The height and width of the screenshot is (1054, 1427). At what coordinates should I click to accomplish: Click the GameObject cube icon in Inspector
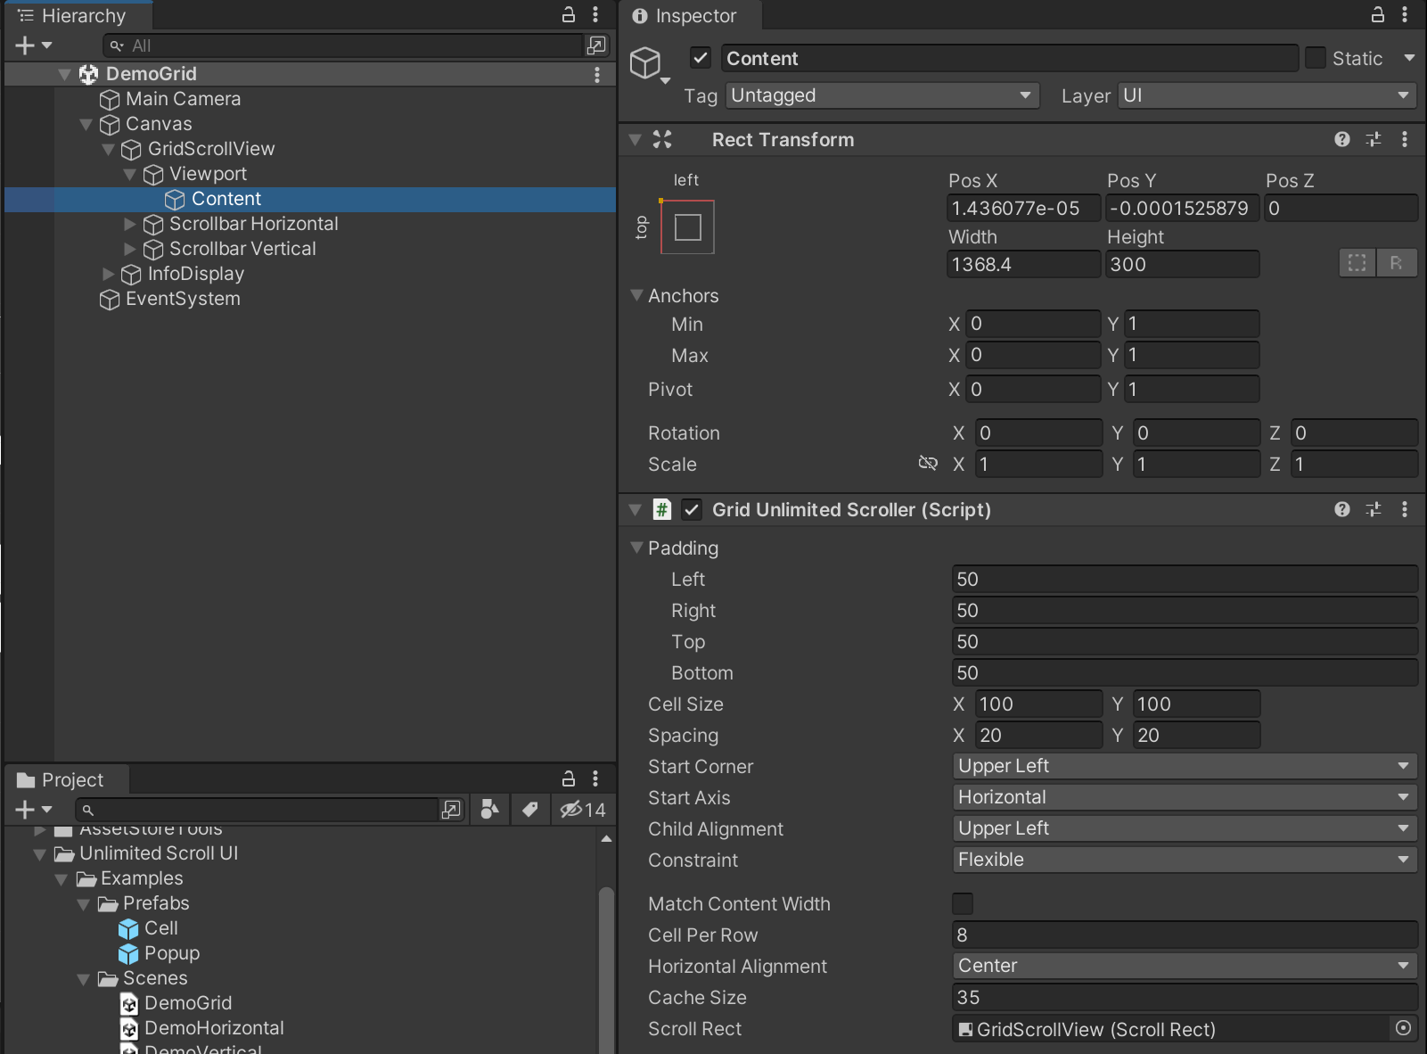tap(645, 62)
